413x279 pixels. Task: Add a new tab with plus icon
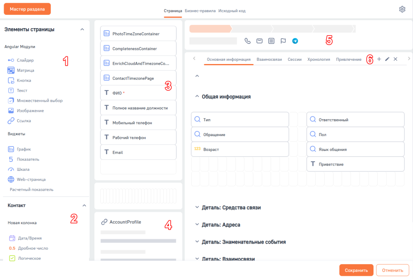[x=379, y=59]
